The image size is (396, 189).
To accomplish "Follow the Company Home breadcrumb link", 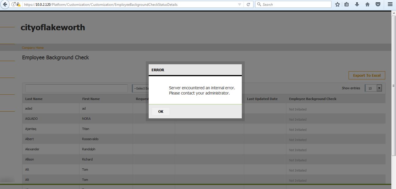I will [x=33, y=48].
